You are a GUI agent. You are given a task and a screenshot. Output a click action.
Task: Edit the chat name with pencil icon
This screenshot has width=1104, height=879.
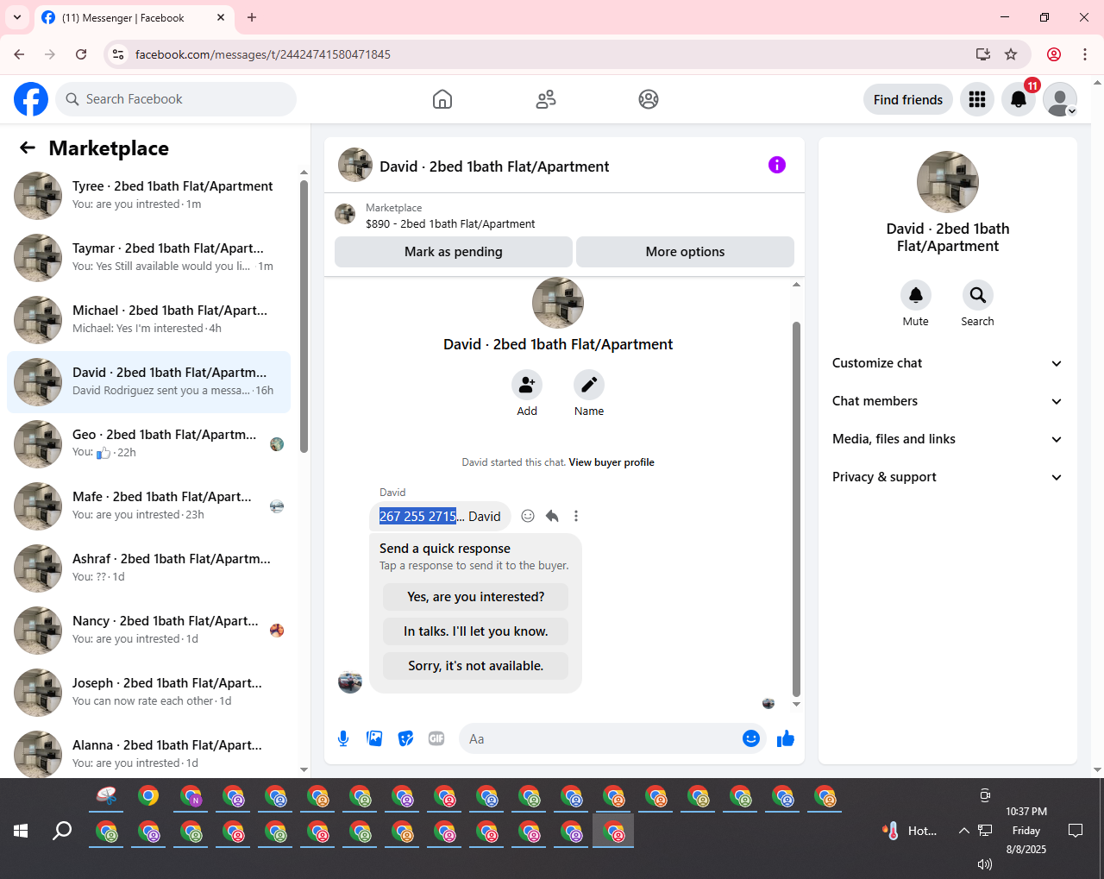pyautogui.click(x=589, y=385)
